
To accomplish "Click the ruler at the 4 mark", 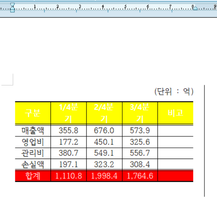I will 103,6.
